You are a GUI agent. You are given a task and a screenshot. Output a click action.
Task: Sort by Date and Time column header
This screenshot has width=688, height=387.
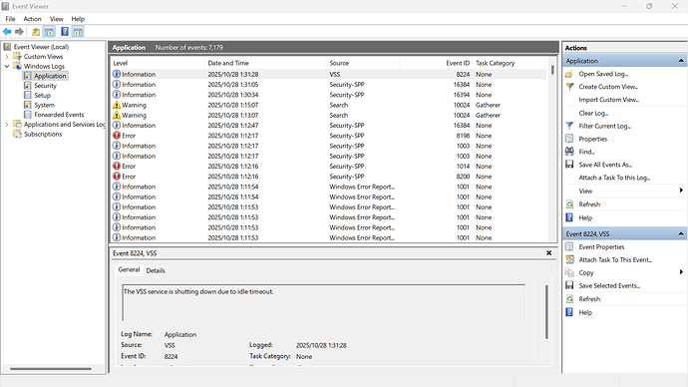point(265,63)
